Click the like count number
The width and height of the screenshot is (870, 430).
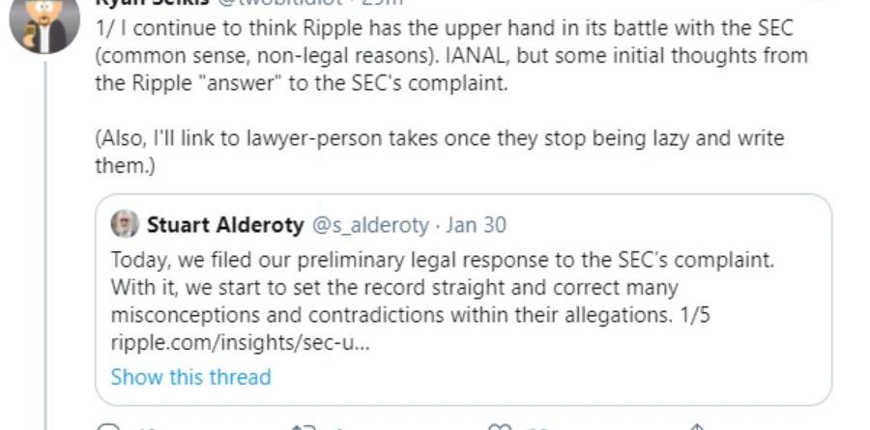tap(532, 428)
